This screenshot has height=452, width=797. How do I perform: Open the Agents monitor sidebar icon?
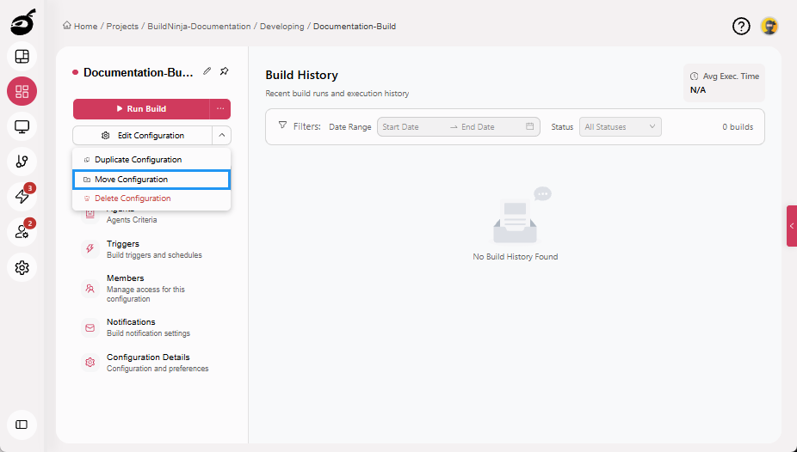coord(22,126)
